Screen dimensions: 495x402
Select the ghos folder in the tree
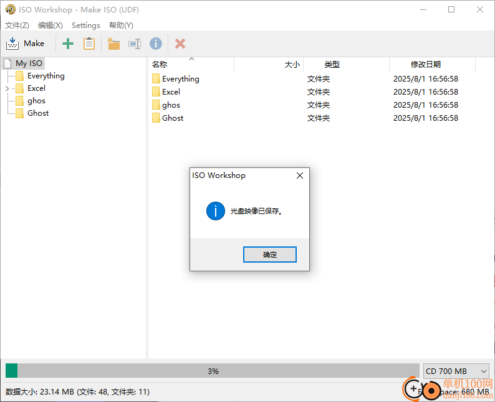click(36, 101)
